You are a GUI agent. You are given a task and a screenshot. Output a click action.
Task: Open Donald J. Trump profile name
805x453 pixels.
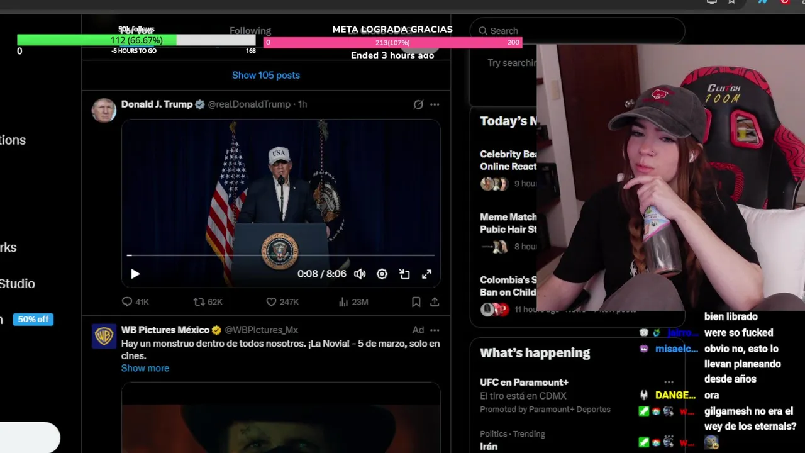click(157, 104)
